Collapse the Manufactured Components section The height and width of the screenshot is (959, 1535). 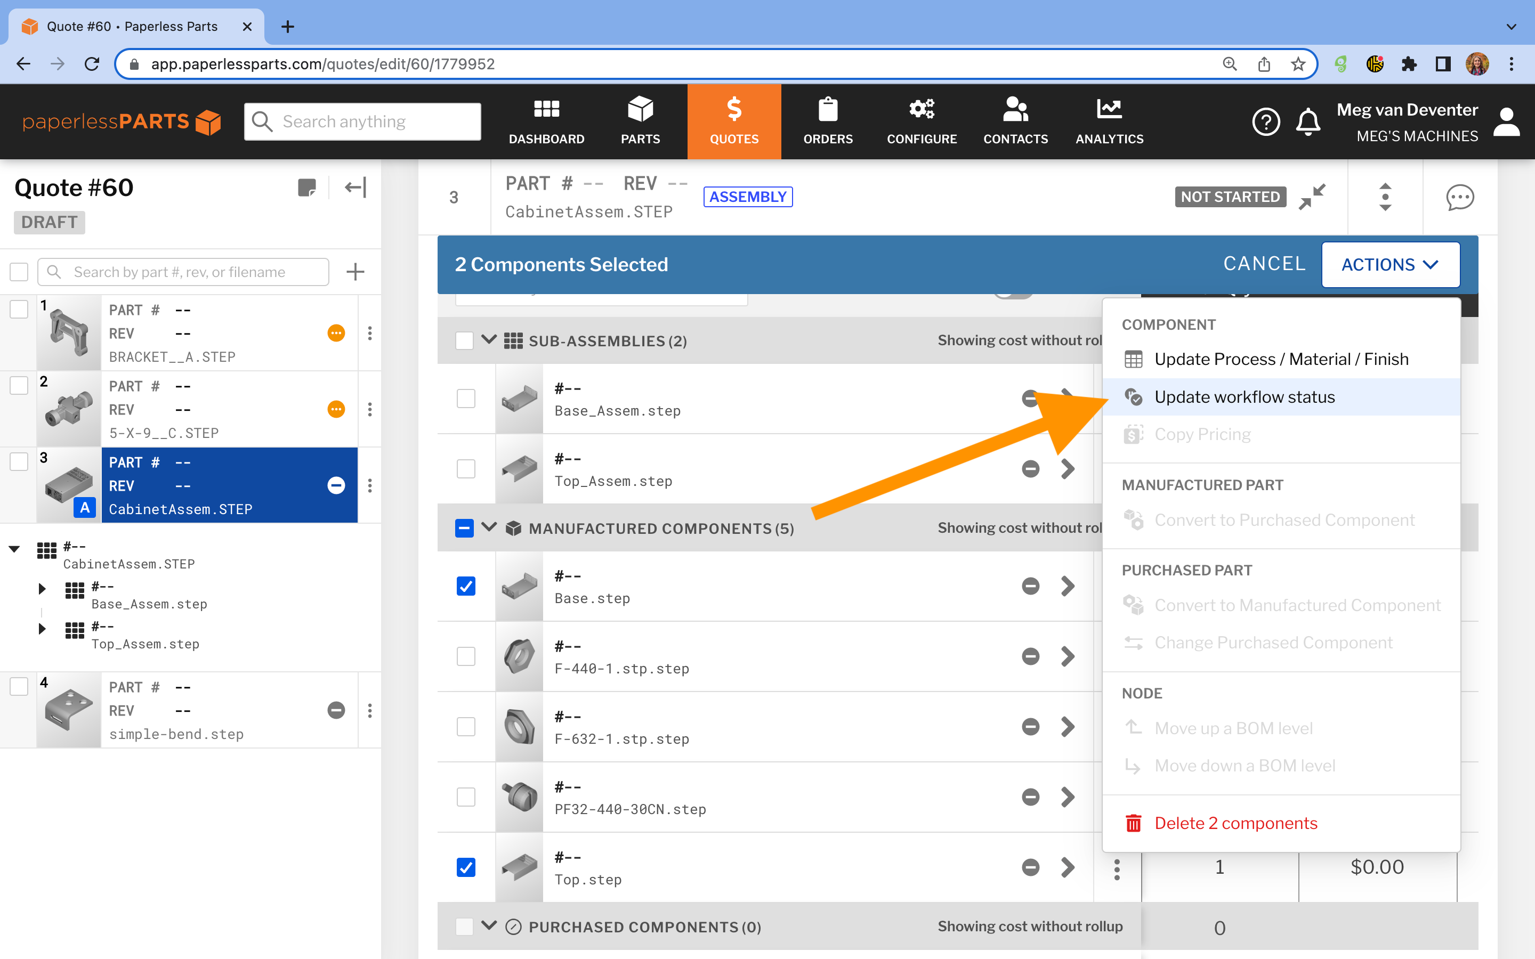pos(488,527)
